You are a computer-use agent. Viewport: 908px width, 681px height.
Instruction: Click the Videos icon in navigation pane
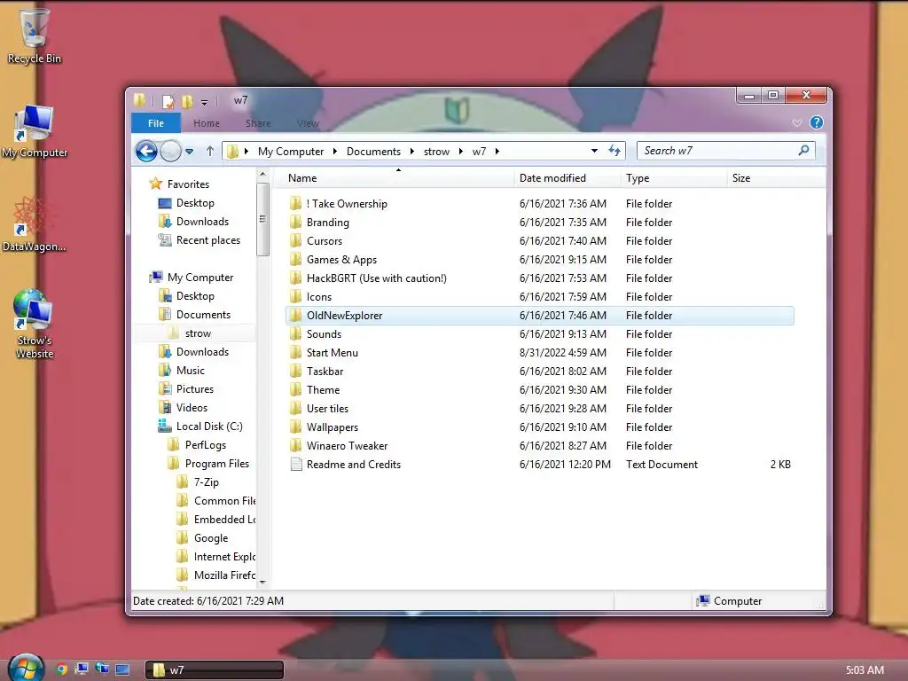pyautogui.click(x=165, y=407)
